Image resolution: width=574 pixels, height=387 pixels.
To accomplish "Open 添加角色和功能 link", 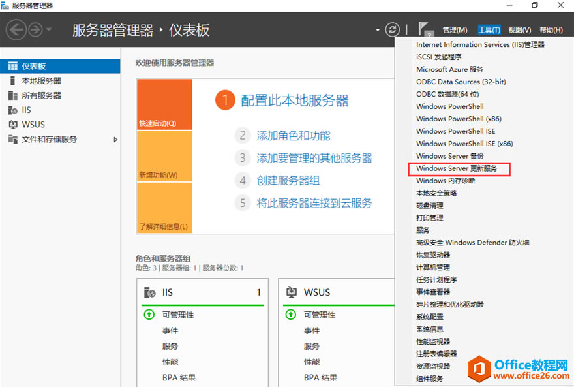I will (x=294, y=136).
